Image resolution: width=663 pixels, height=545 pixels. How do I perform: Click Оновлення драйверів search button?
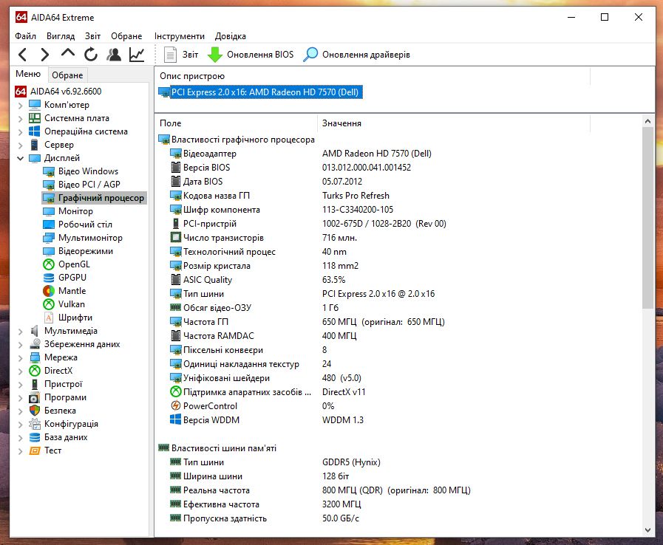(x=356, y=55)
